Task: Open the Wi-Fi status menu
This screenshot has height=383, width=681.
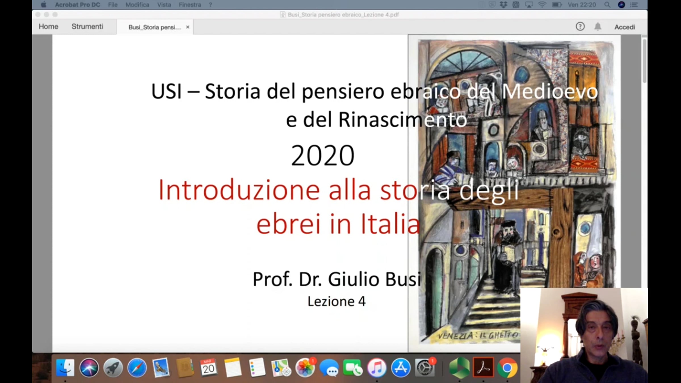Action: click(542, 5)
